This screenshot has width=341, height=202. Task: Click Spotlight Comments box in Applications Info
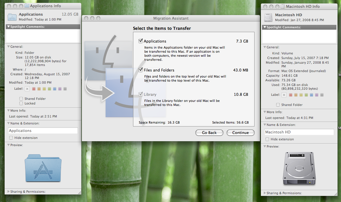(x=43, y=36)
